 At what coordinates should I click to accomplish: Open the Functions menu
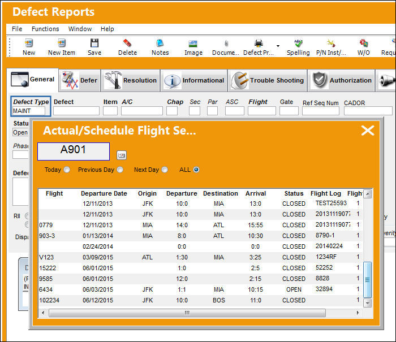pyautogui.click(x=45, y=29)
